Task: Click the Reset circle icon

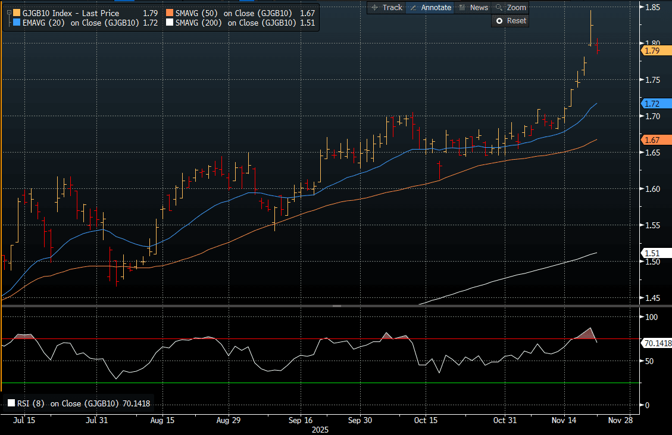Action: coord(499,21)
